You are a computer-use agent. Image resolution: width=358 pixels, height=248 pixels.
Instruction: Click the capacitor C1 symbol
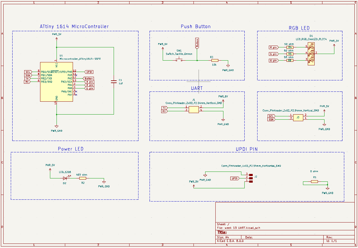coord(114,81)
